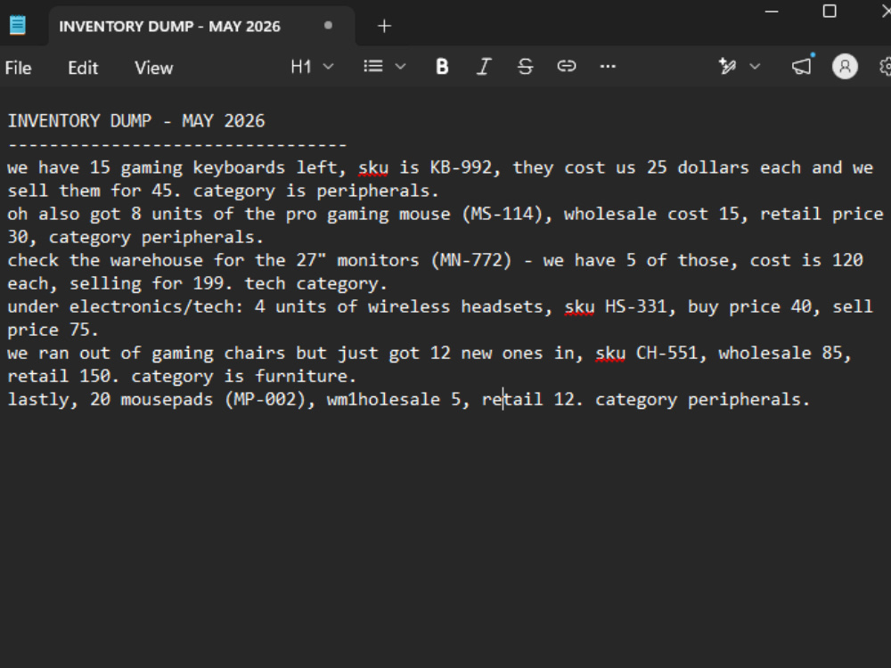Add a new tab
The width and height of the screenshot is (891, 668).
click(x=384, y=26)
